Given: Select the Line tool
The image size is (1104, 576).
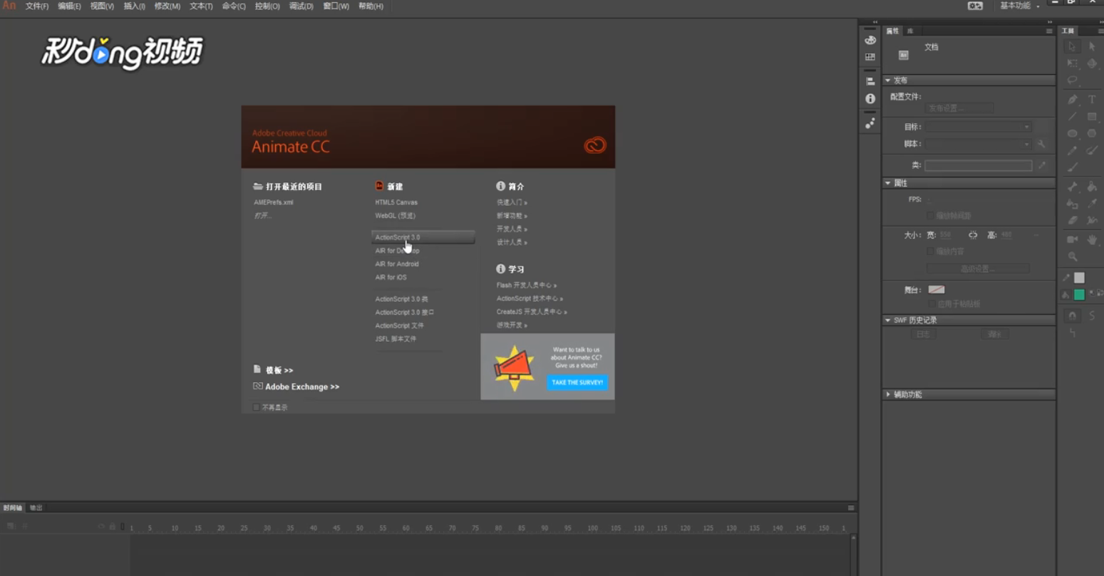Looking at the screenshot, I should point(1072,116).
